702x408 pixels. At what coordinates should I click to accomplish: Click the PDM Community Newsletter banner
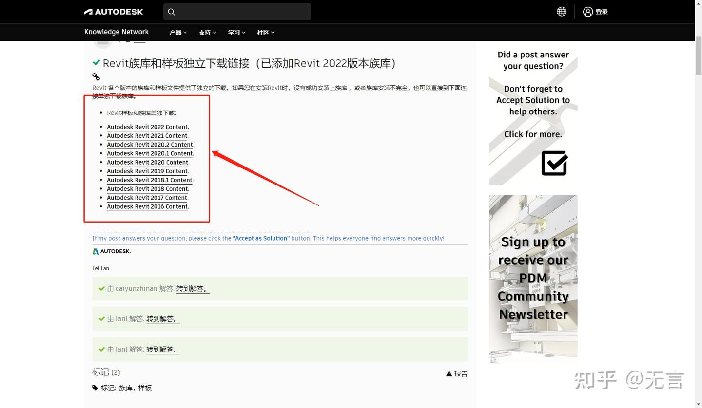[533, 278]
